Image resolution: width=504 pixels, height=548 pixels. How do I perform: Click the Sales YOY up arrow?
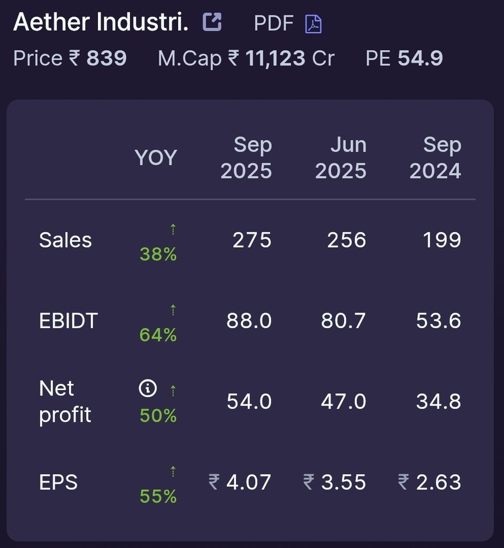click(173, 229)
